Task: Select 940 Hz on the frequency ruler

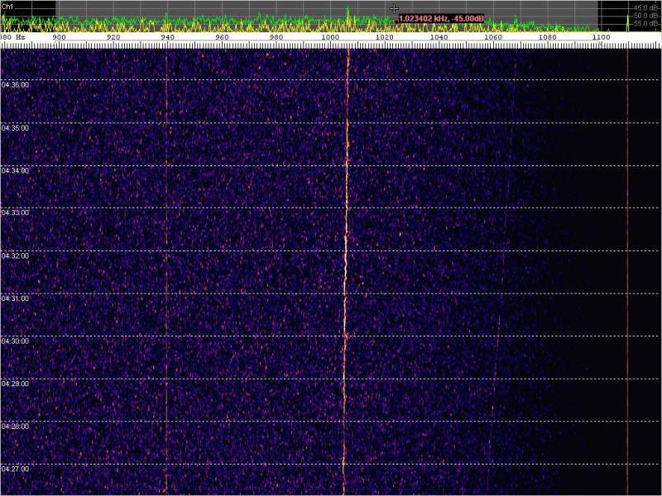Action: (167, 37)
